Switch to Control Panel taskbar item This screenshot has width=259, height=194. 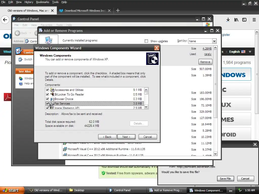pyautogui.click(x=126, y=190)
